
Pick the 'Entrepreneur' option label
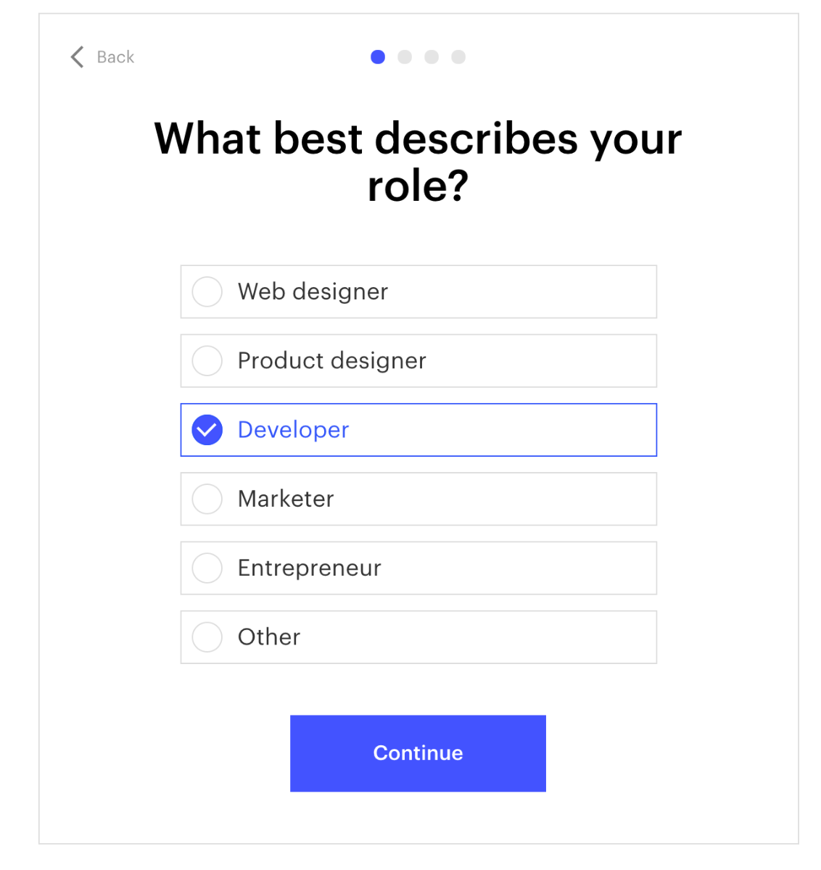[309, 568]
